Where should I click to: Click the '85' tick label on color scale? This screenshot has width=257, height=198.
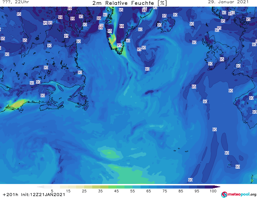pos(181,191)
